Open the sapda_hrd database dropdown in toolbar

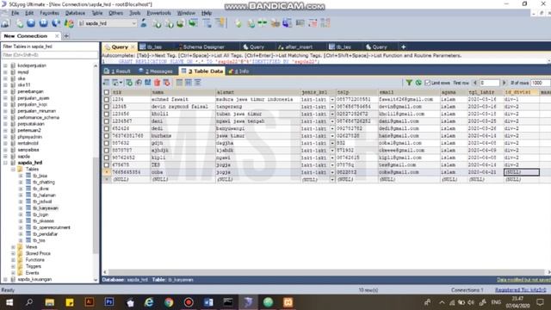point(134,23)
